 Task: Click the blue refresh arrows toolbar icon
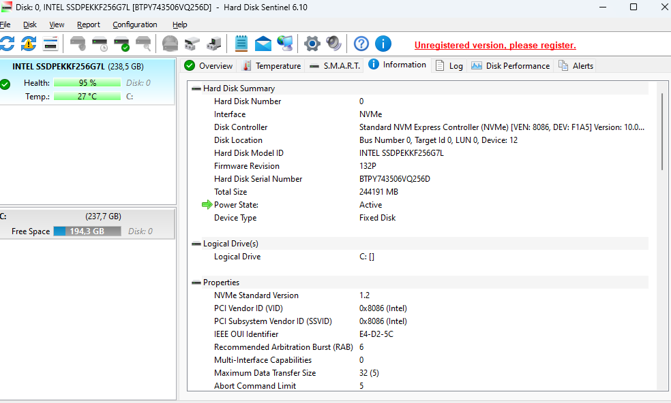point(7,44)
